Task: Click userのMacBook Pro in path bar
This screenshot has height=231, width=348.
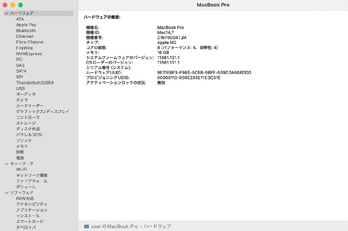Action: coord(115,226)
